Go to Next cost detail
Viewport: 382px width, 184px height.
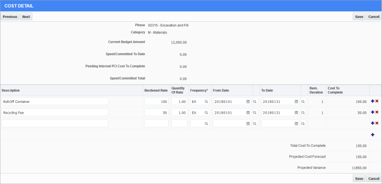coord(26,17)
